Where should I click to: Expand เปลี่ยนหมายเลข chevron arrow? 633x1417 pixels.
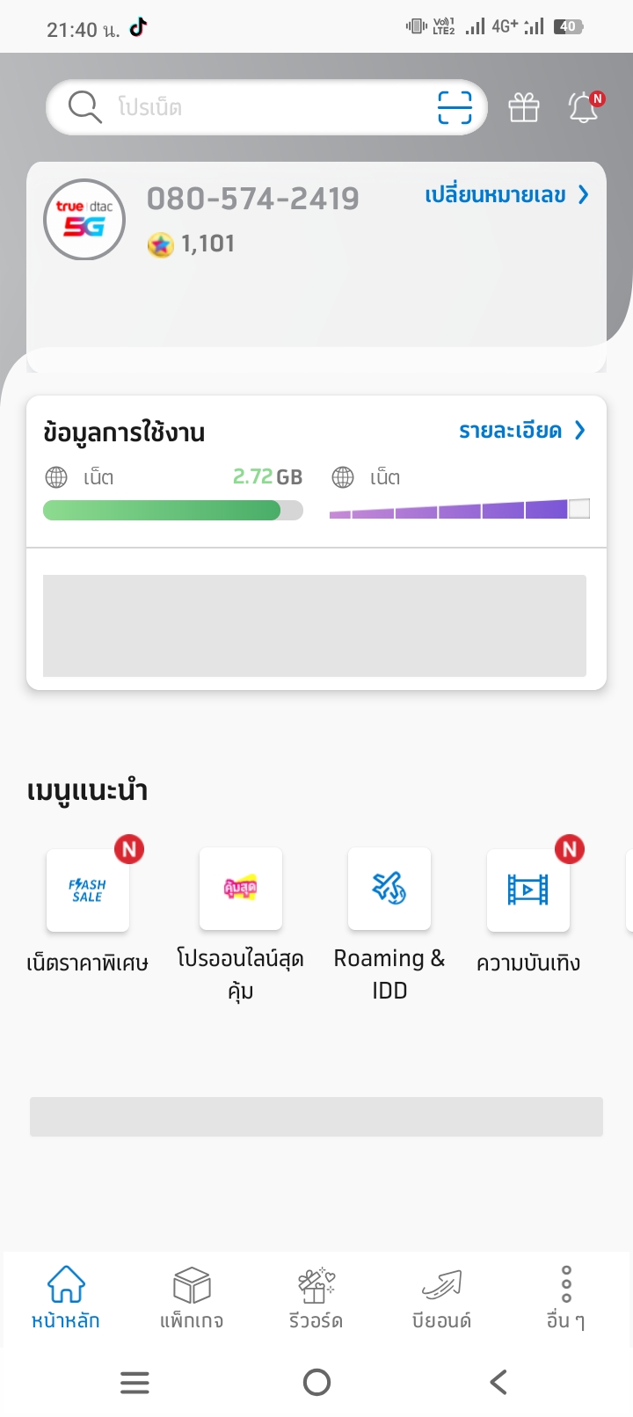pyautogui.click(x=583, y=194)
